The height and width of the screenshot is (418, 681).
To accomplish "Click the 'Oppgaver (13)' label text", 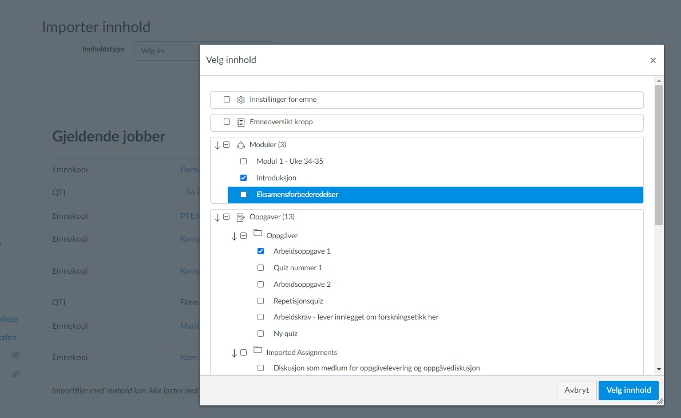I will click(x=272, y=217).
